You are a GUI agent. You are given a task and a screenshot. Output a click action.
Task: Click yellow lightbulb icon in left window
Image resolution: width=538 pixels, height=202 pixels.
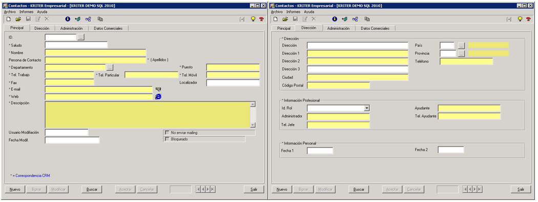click(253, 19)
